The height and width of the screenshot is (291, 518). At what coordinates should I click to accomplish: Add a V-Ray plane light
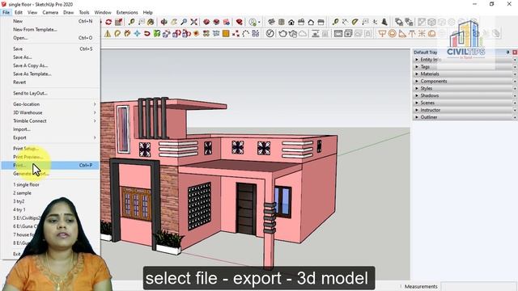point(382,33)
